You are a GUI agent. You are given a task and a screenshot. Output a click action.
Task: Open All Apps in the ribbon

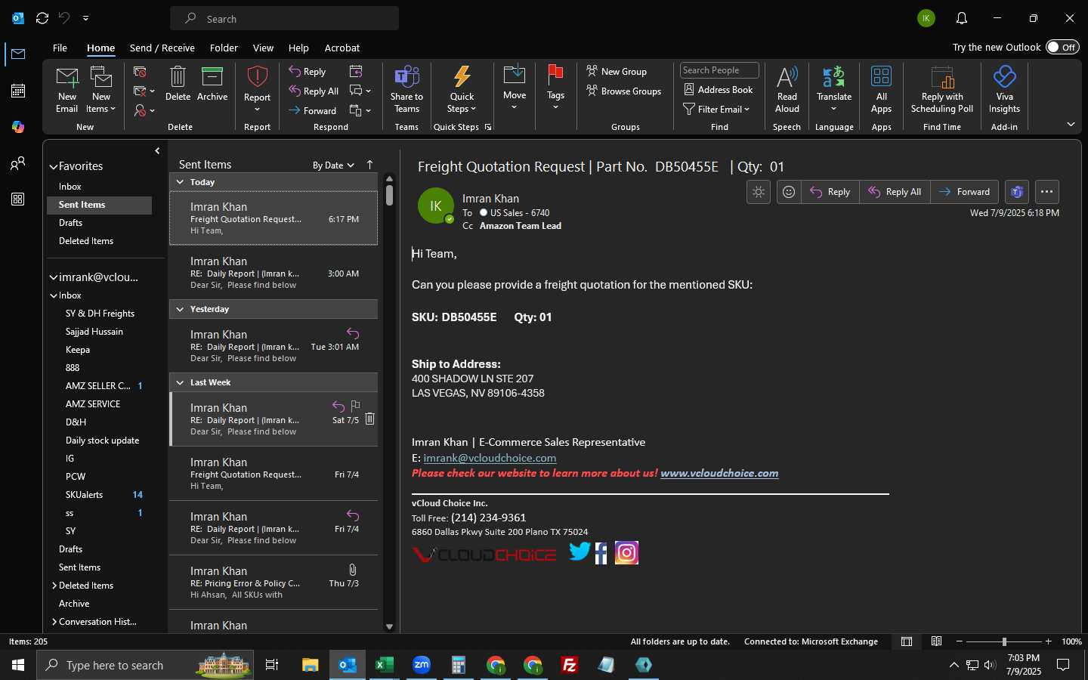coord(881,89)
